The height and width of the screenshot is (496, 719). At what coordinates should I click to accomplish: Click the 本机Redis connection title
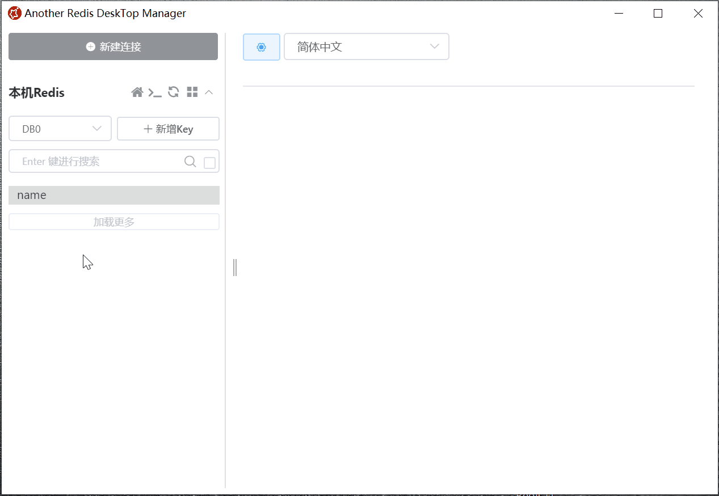click(x=37, y=93)
